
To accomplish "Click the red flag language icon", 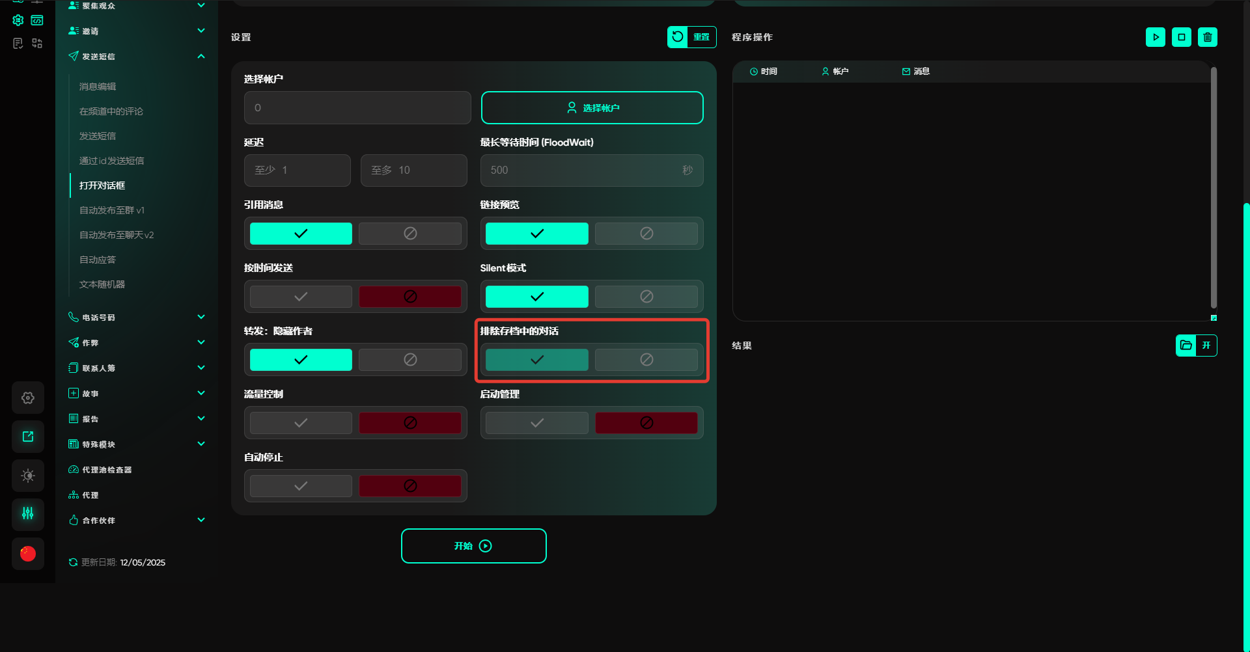I will (28, 554).
